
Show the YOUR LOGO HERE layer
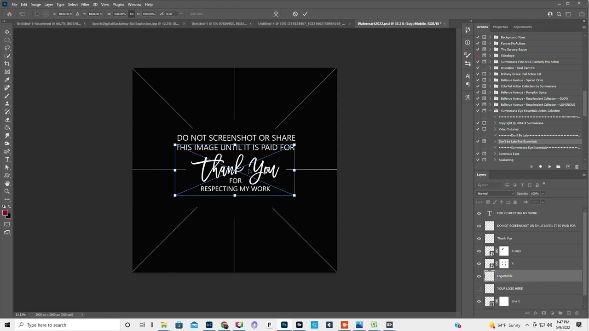[x=479, y=289]
